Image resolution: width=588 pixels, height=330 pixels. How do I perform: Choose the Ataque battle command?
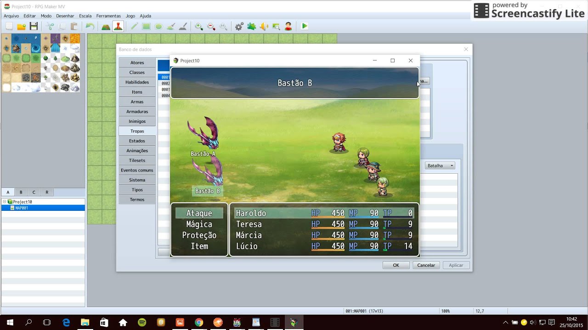199,213
